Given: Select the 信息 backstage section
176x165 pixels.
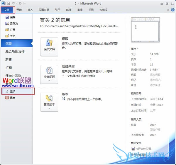Looking at the screenshot, I should point(17,43).
